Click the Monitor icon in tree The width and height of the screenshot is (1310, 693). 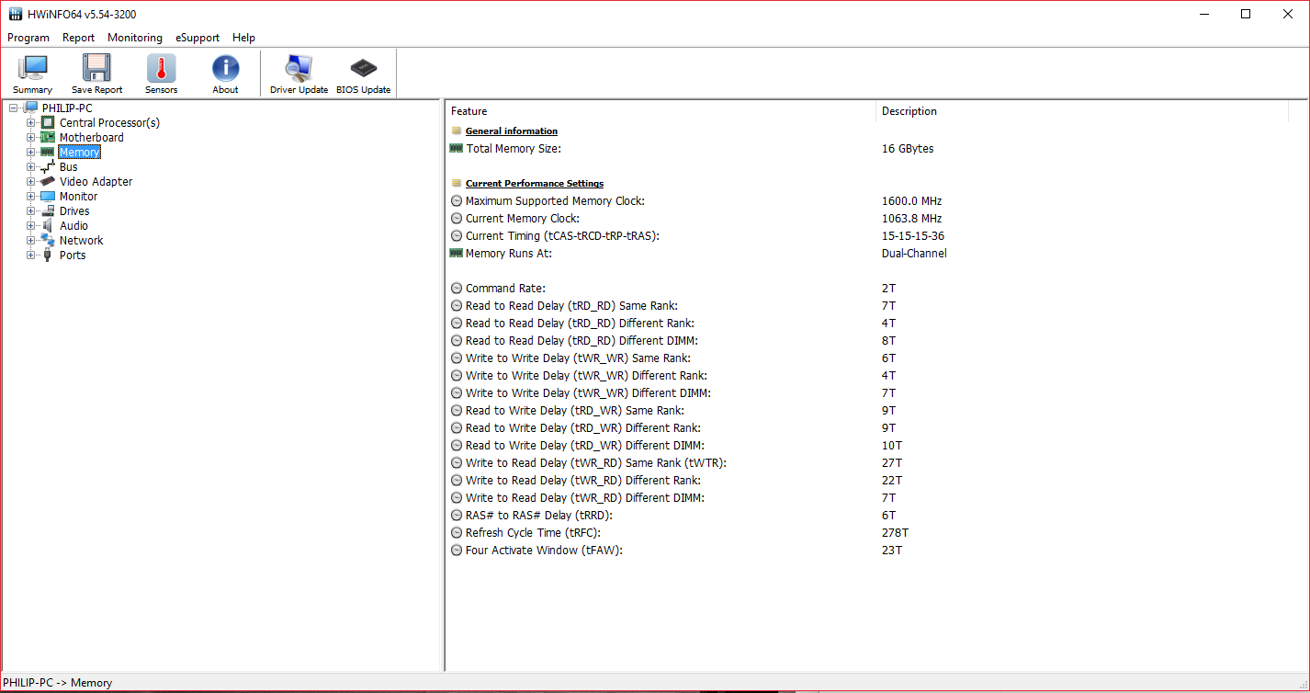click(x=48, y=196)
